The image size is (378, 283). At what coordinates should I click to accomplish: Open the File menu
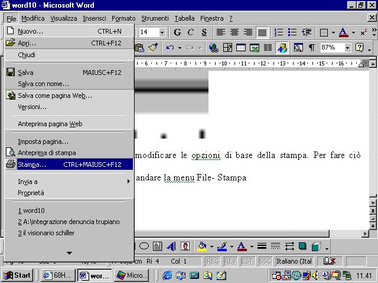pos(11,18)
